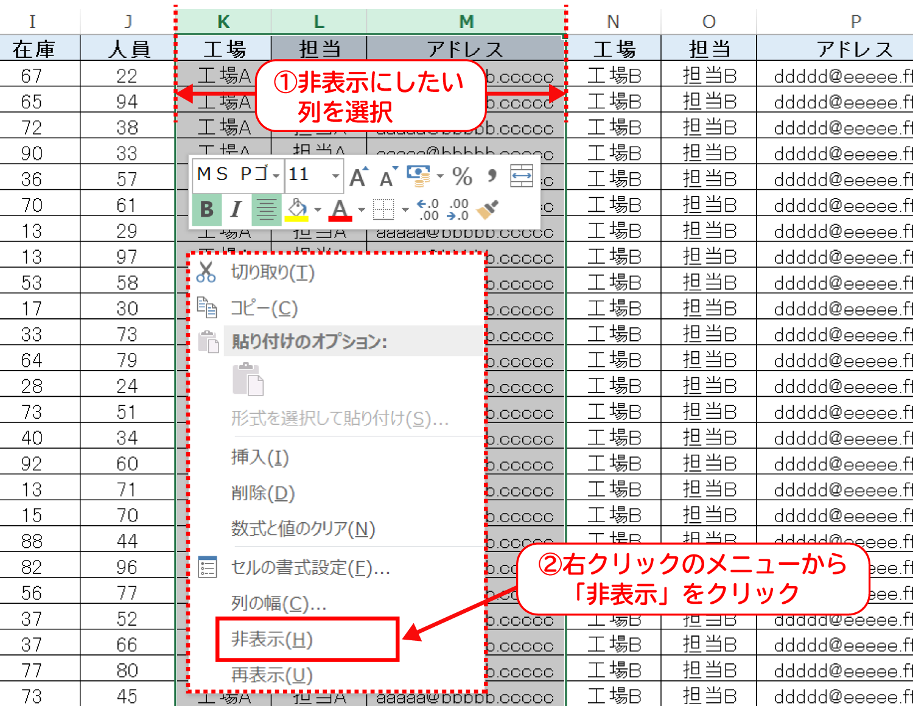Image resolution: width=913 pixels, height=706 pixels.
Task: Apply the Comma Style number format
Action: [491, 175]
